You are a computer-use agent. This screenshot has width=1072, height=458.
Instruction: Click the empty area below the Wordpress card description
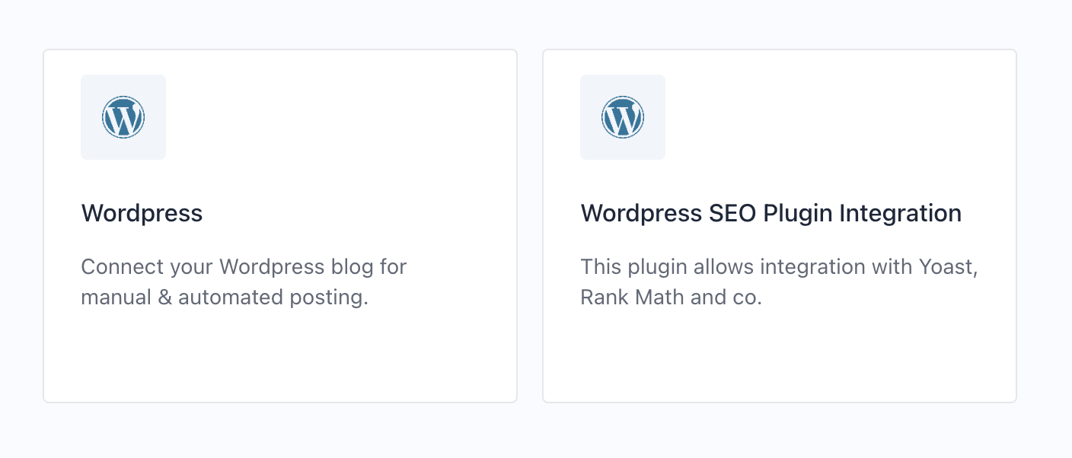pyautogui.click(x=280, y=354)
